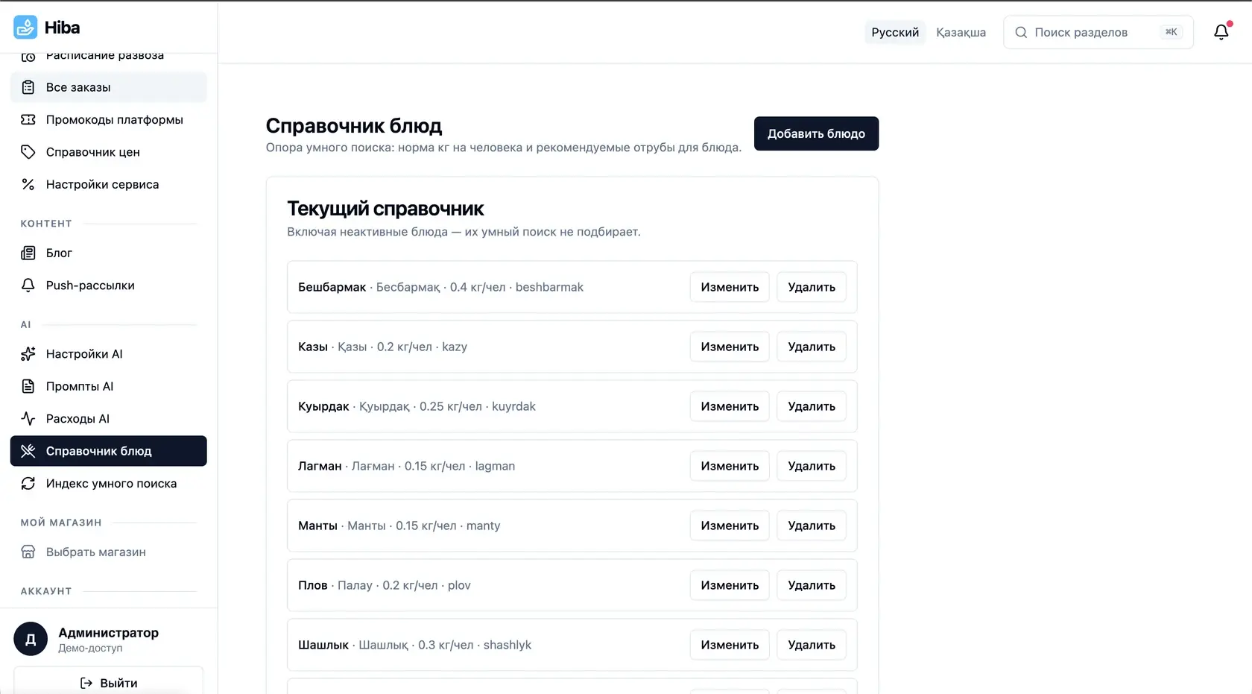Click the Индекс умного поиска refresh icon

click(x=28, y=483)
